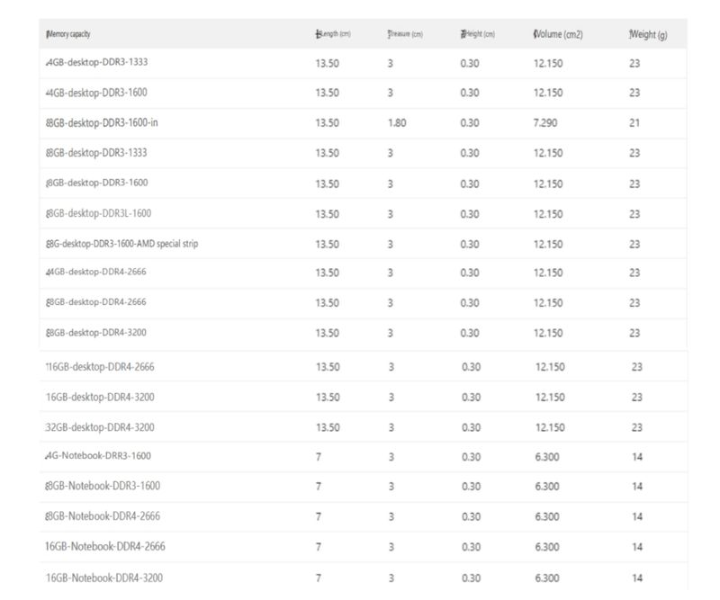Image resolution: width=720 pixels, height=600 pixels.
Task: Select the weight cell showing 21
Action: [x=634, y=123]
